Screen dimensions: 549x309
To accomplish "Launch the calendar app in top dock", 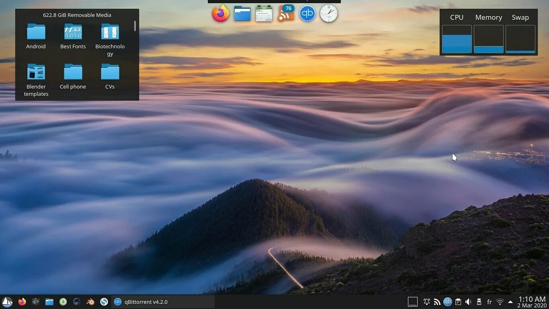I will tap(264, 14).
